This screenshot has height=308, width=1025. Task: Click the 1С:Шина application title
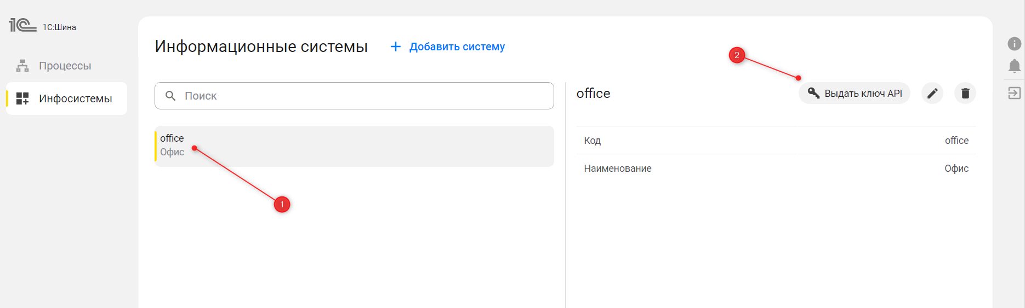(x=59, y=27)
